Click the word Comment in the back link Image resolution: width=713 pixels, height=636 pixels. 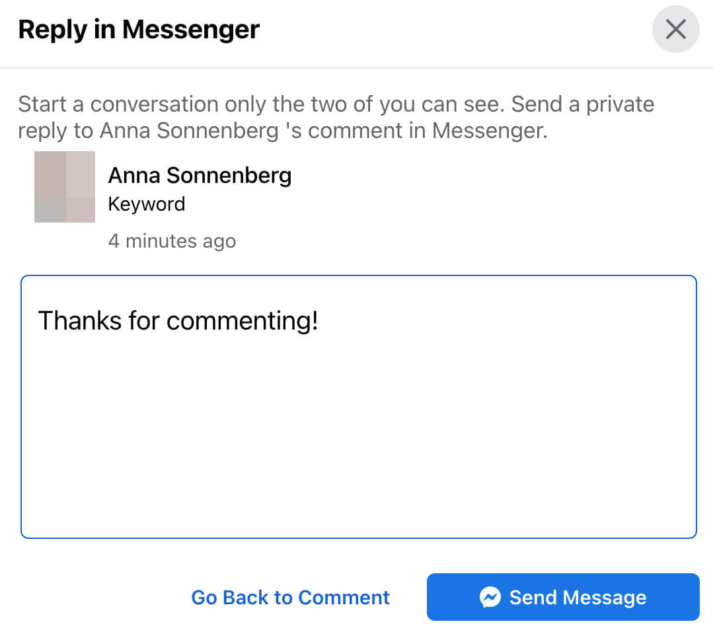[x=344, y=597]
